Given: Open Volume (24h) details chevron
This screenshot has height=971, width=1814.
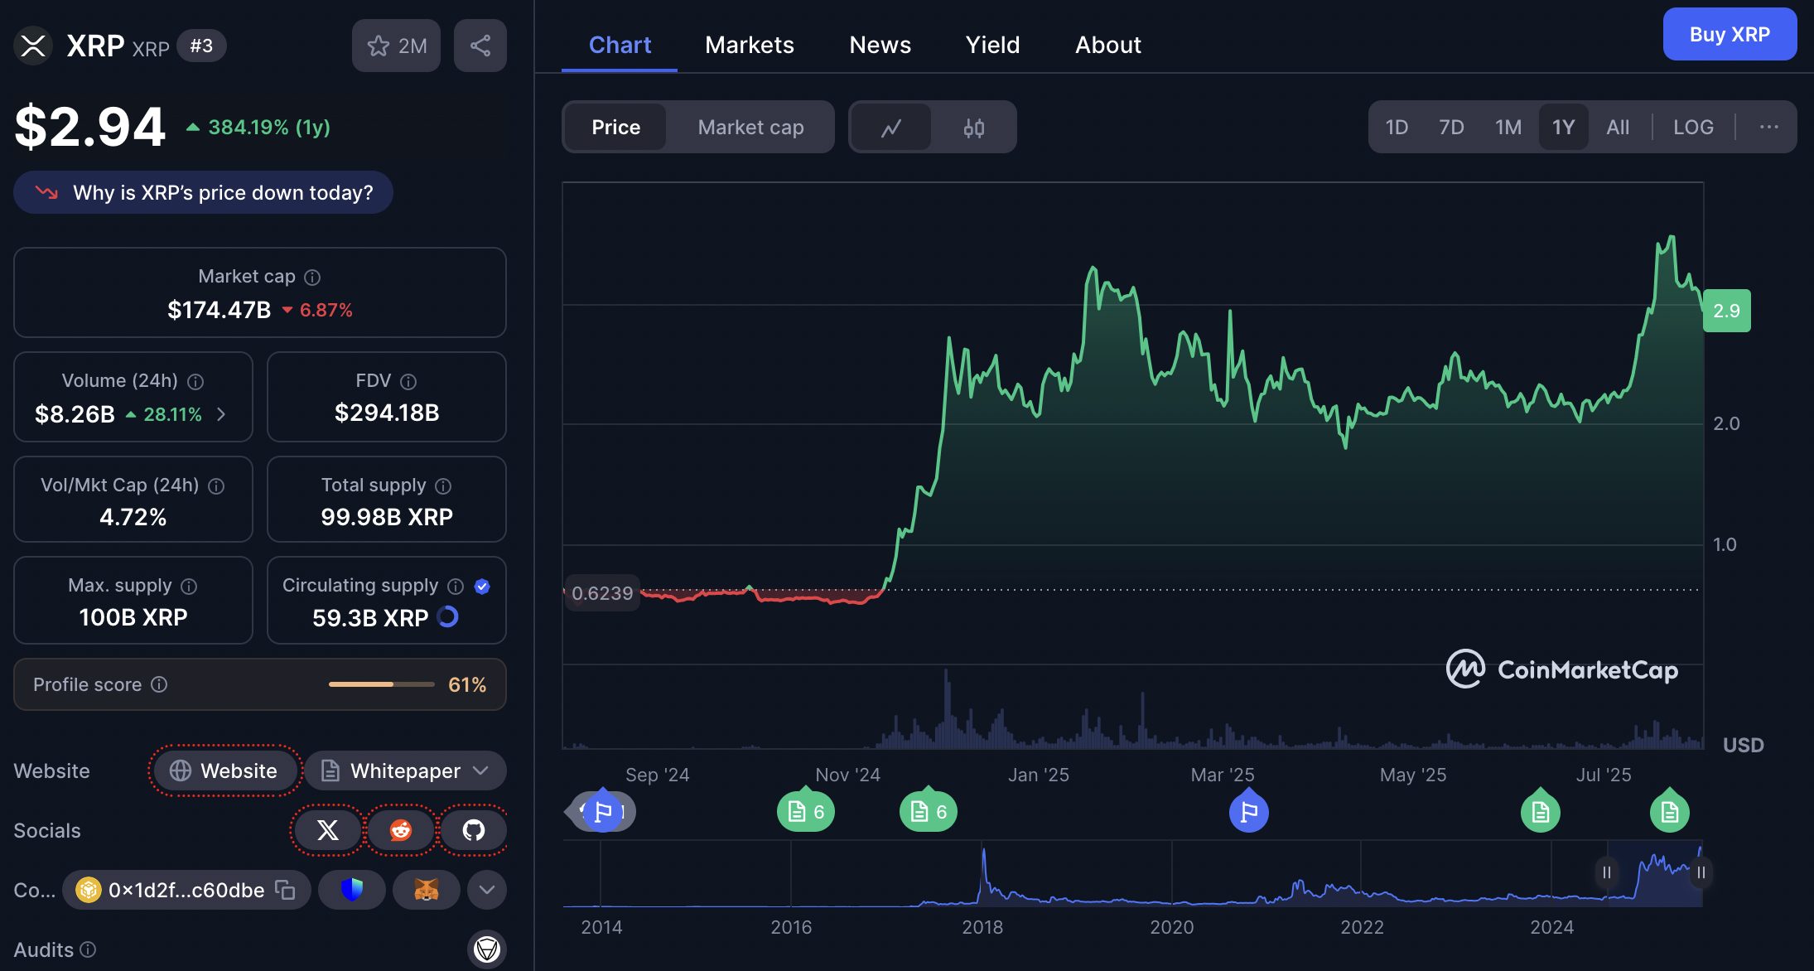Looking at the screenshot, I should point(221,414).
